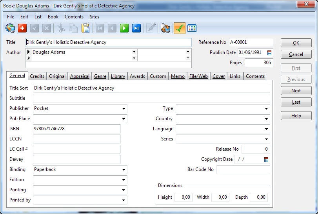Screen dimensions: 318x214
Task: Click the grayed save checkmark toolbar icon
Action: click(x=35, y=28)
